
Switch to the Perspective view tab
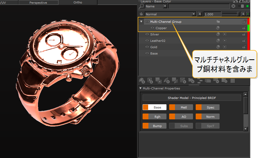tap(38, 3)
